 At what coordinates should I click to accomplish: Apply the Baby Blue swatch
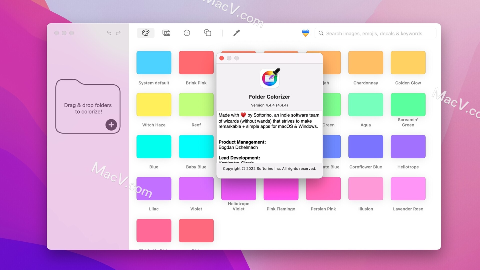(x=196, y=146)
